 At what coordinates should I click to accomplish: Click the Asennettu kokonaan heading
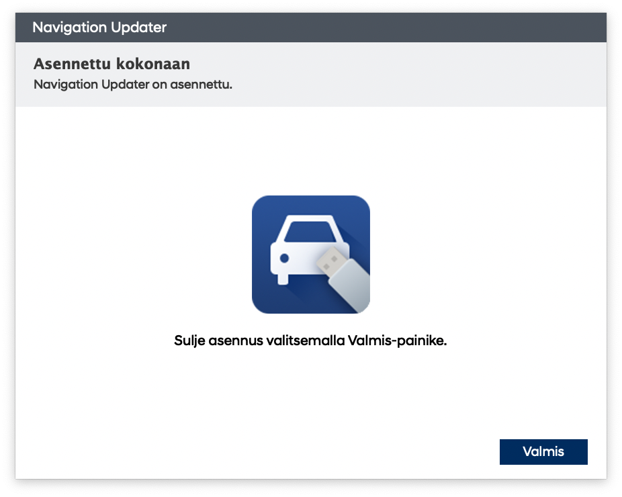coord(112,64)
